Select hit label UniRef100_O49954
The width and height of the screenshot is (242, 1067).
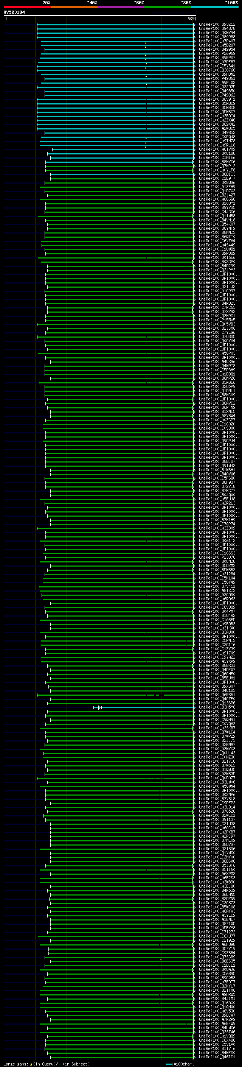(x=217, y=49)
